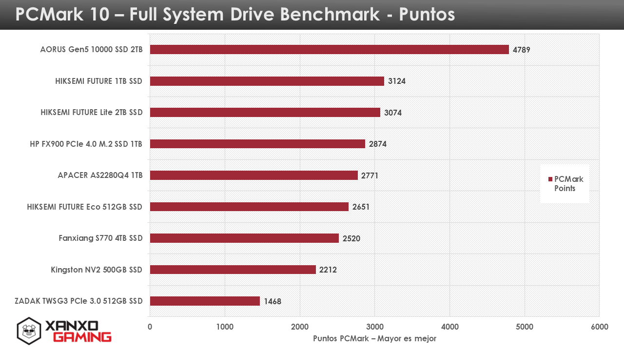Click the 3000 tick on the x-axis

[374, 327]
